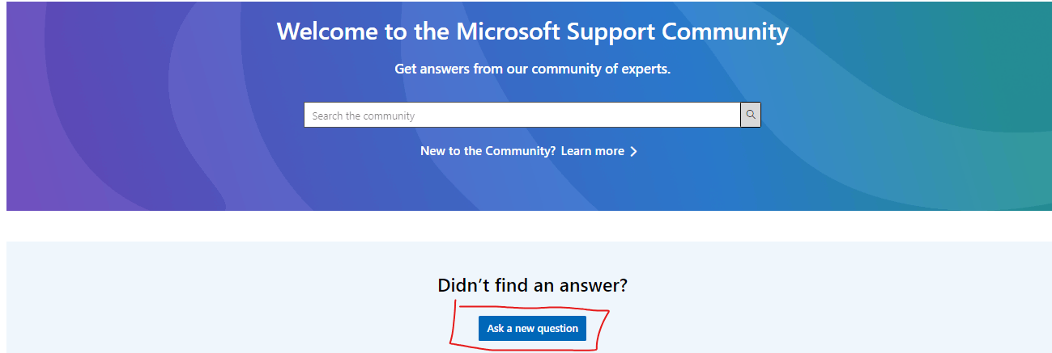Select the New to the Community? text

point(488,151)
